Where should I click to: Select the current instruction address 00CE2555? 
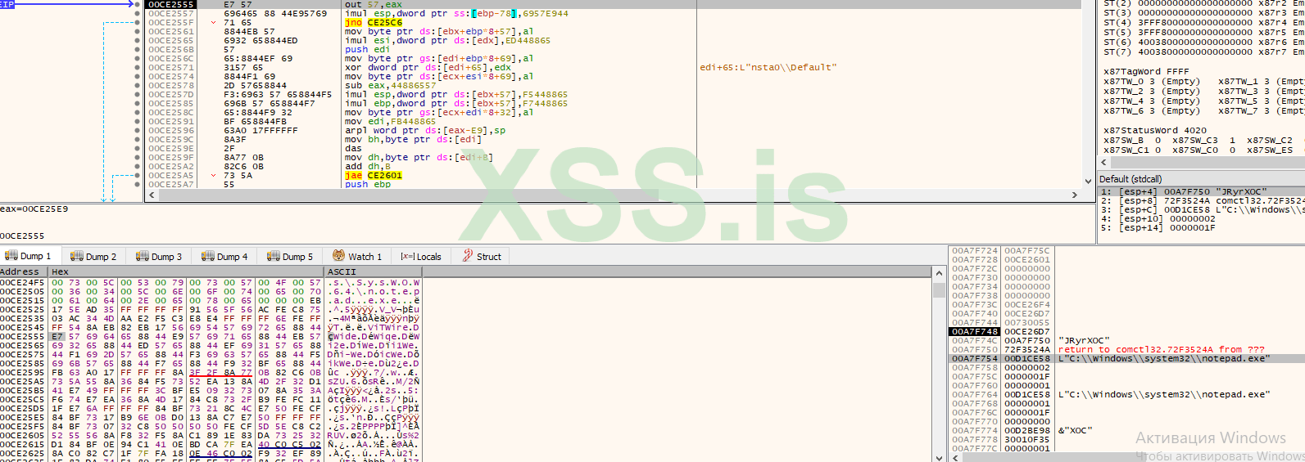(x=171, y=5)
